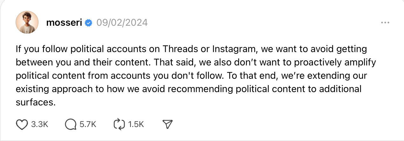Repost using the circular arrows icon

119,124
